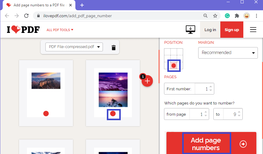Click the red plus add-files button
The width and height of the screenshot is (263, 154).
[147, 81]
